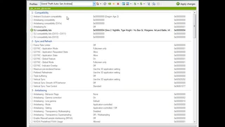Select Antialiasing - Behavior Flags setting
The width and height of the screenshot is (225, 127).
(46, 94)
